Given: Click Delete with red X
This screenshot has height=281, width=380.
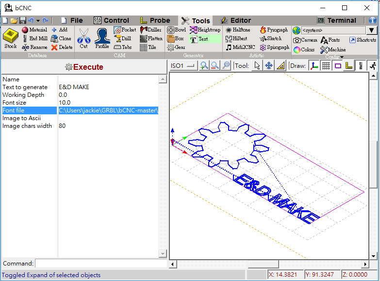Looking at the screenshot, I should coord(62,47).
